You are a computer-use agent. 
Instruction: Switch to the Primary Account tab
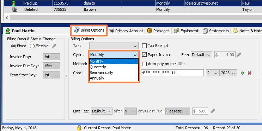(x=126, y=31)
